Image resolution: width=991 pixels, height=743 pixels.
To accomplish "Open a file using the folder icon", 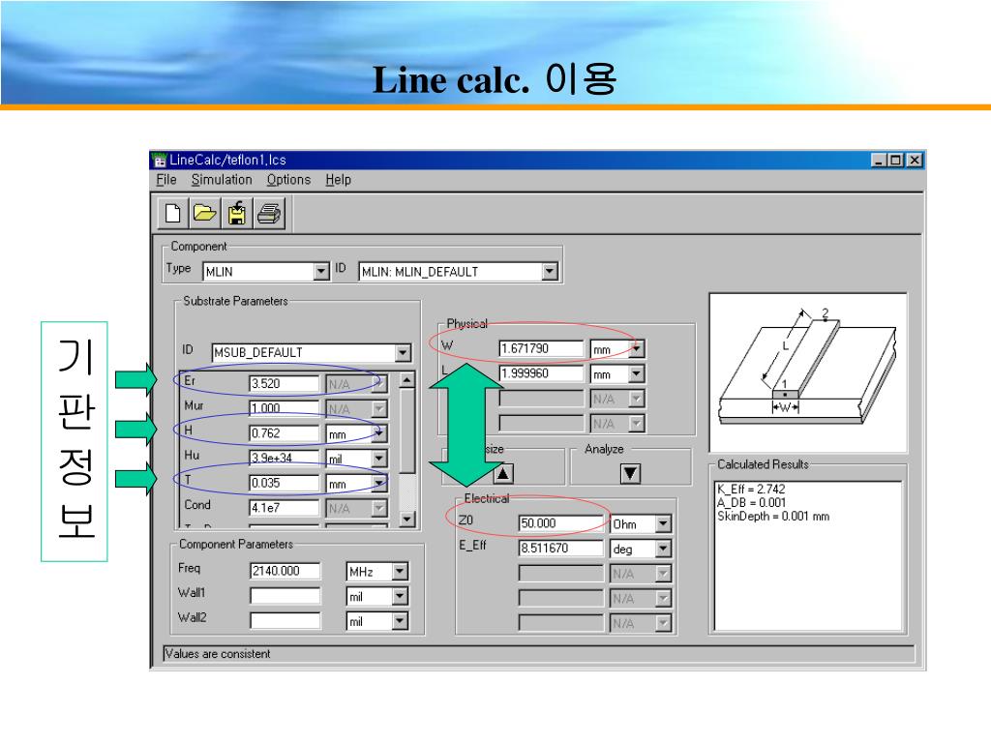I will (205, 213).
